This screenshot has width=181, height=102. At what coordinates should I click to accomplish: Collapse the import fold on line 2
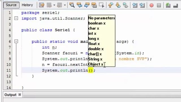point(16,18)
